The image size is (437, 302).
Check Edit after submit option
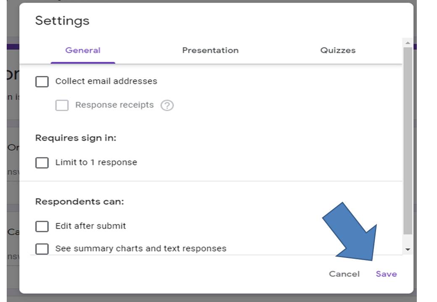coord(42,226)
